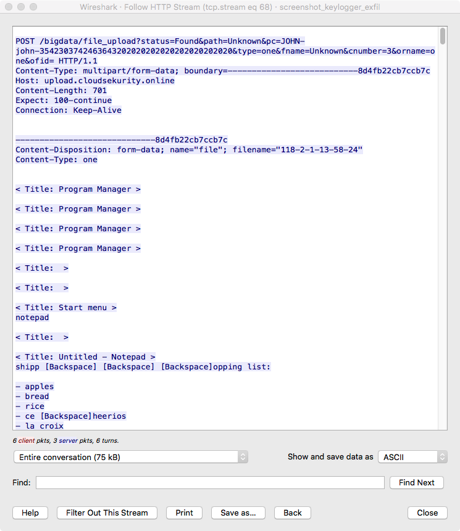The width and height of the screenshot is (460, 531).
Task: Click the 'shipp [Backspace]...opping list:' line
Action: coord(143,367)
